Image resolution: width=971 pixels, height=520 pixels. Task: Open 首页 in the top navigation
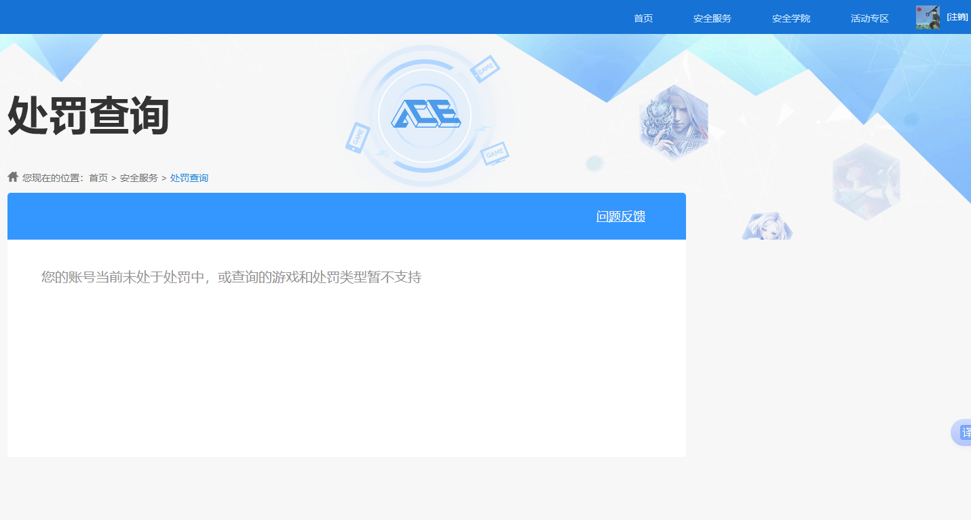[643, 18]
